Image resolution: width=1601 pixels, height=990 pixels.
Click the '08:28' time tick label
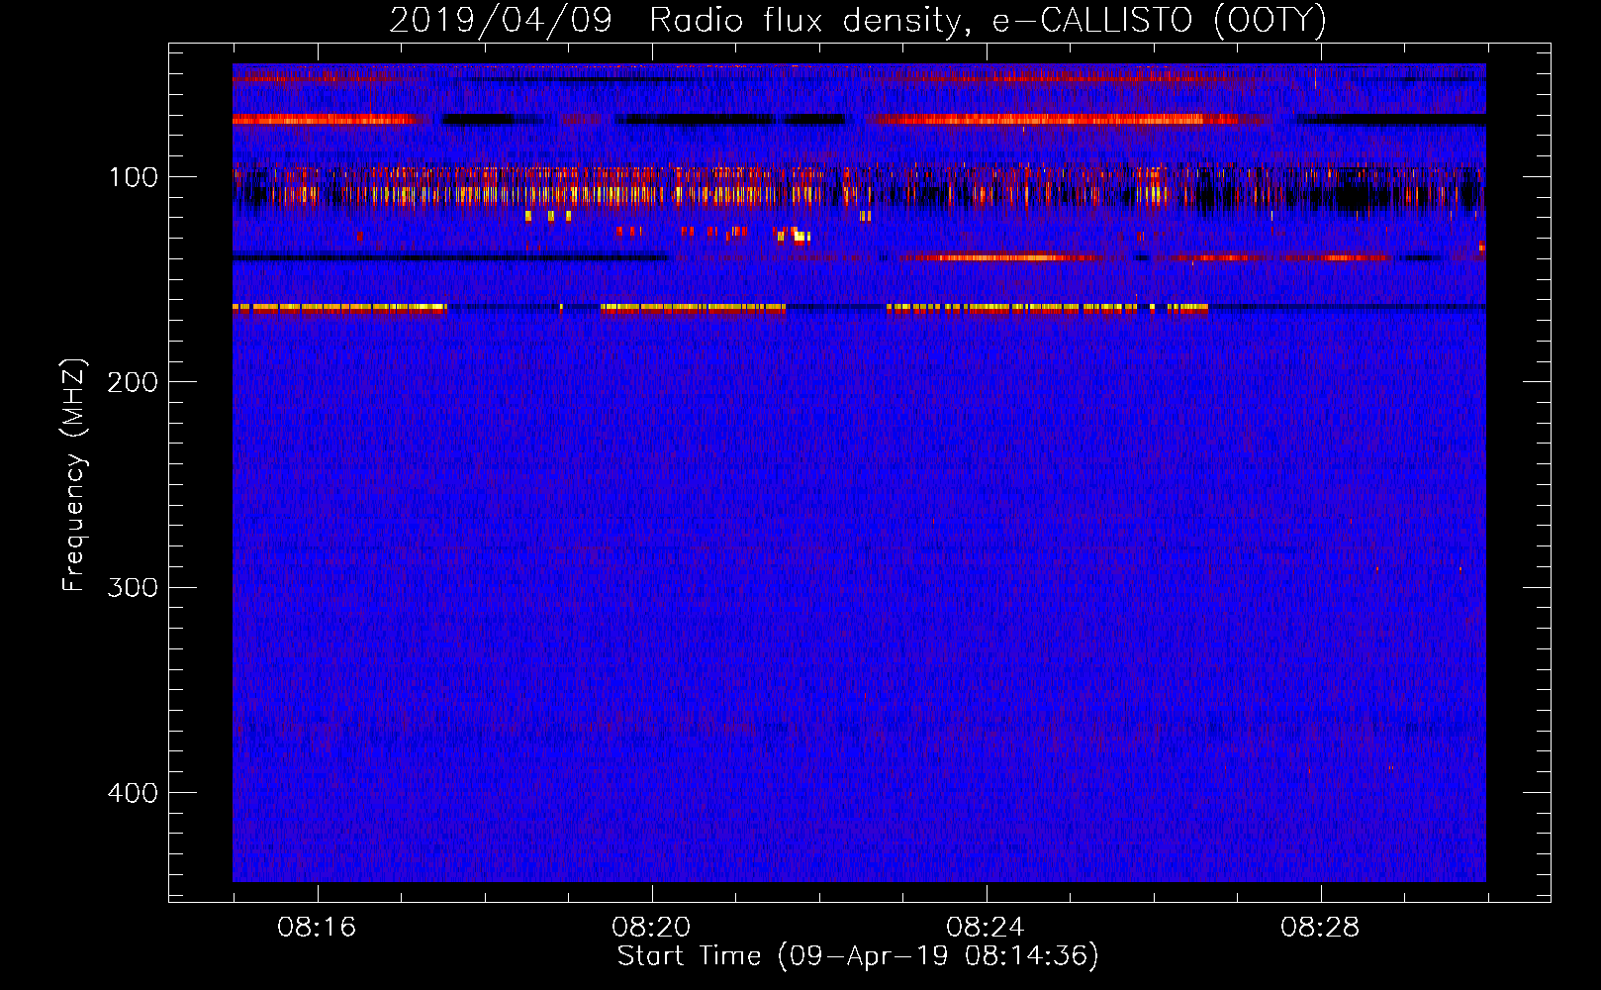(1320, 928)
